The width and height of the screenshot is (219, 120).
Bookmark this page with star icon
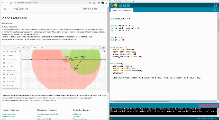pos(94,3)
